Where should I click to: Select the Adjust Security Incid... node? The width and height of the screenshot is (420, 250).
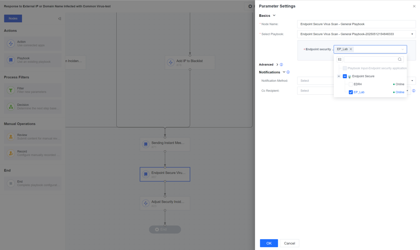click(x=165, y=203)
